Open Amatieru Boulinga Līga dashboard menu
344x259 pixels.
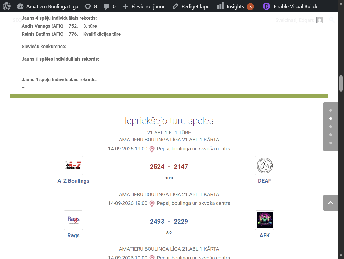point(48,6)
